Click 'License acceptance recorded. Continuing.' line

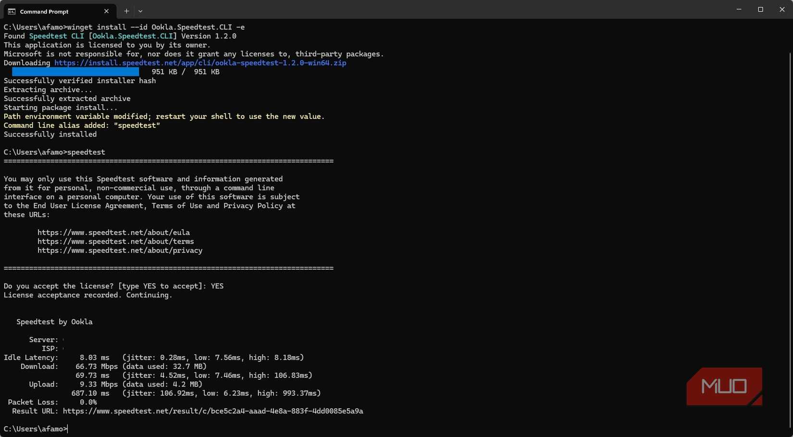pyautogui.click(x=88, y=295)
